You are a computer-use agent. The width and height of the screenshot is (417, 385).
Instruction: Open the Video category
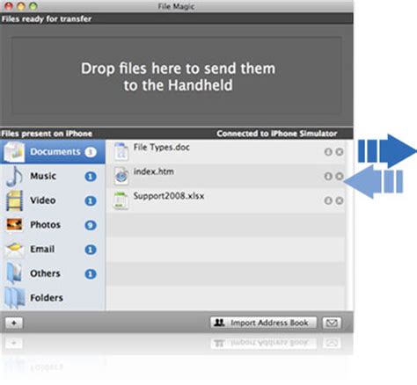53,200
